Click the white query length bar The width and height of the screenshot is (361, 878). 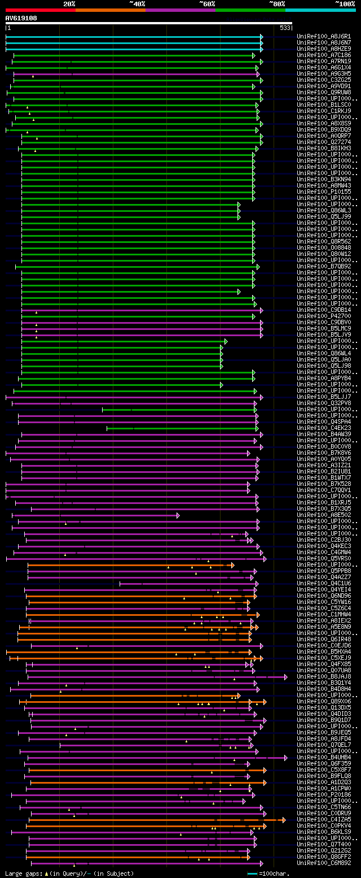click(x=149, y=23)
